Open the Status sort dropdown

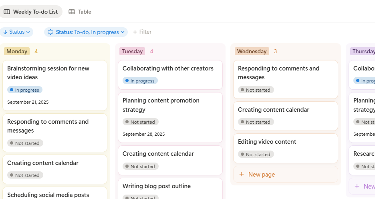click(x=16, y=32)
